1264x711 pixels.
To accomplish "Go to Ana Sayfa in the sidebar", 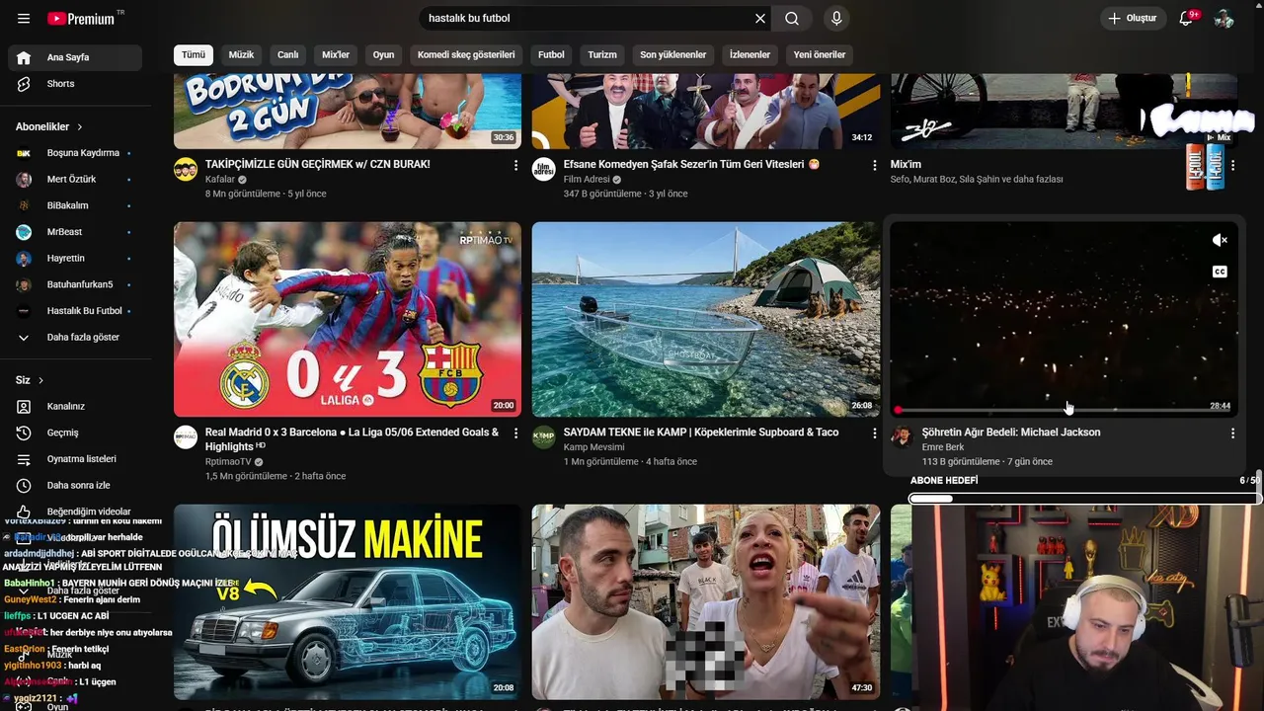I will pos(75,57).
